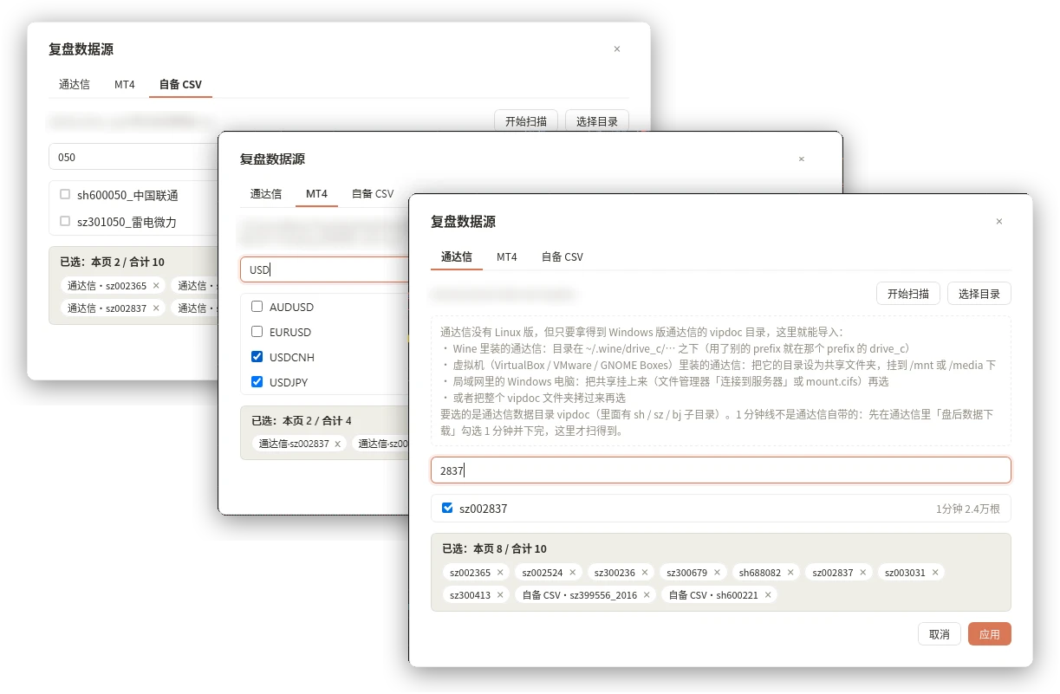This screenshot has height=694, width=1060.
Task: Select 通达信 tab in the USD-search dialog
Action: (266, 194)
